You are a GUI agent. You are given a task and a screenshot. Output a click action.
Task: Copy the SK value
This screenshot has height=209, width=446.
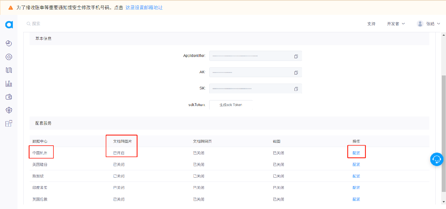[x=296, y=89]
